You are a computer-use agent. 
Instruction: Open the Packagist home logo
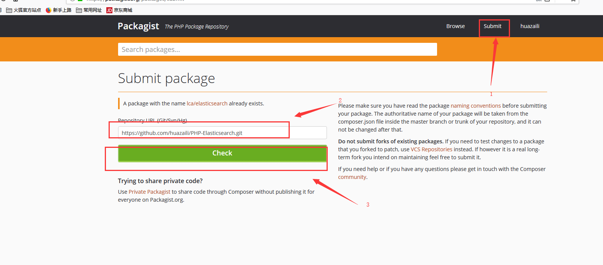pyautogui.click(x=138, y=26)
